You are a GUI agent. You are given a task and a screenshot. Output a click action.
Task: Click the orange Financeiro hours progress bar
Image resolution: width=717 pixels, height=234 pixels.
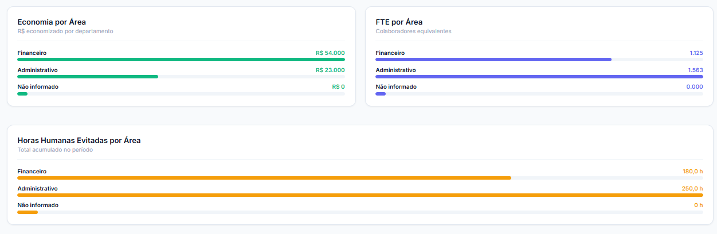264,178
